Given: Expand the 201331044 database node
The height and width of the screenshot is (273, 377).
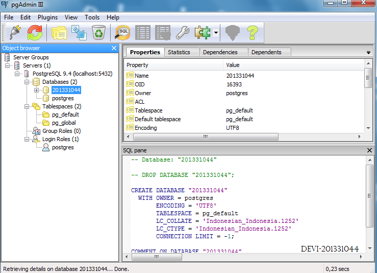Looking at the screenshot, I should 36,90.
